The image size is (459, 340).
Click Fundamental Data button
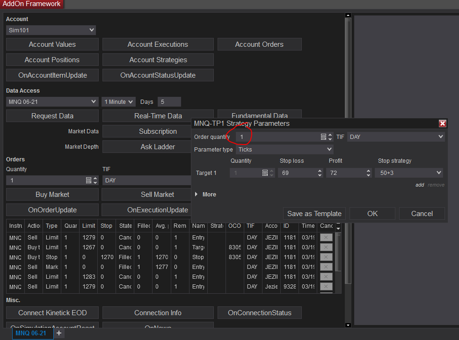coord(259,115)
